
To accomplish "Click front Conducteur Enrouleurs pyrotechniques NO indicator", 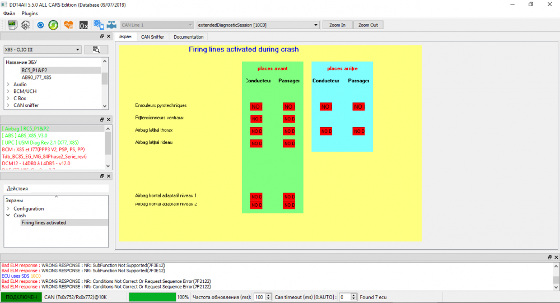I will pyautogui.click(x=256, y=106).
